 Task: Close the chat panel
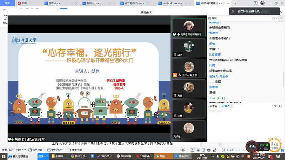click(277, 18)
